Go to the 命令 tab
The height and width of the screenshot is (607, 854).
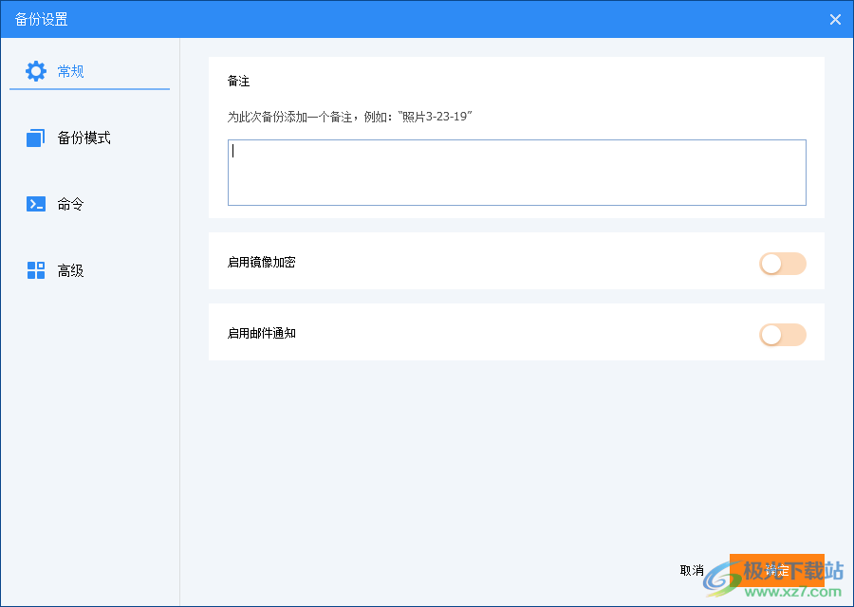[x=89, y=204]
